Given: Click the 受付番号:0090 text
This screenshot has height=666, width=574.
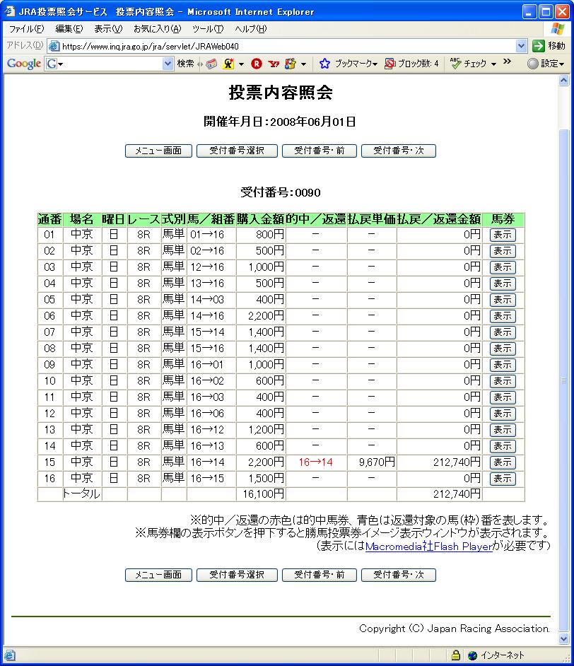Looking at the screenshot, I should [280, 192].
